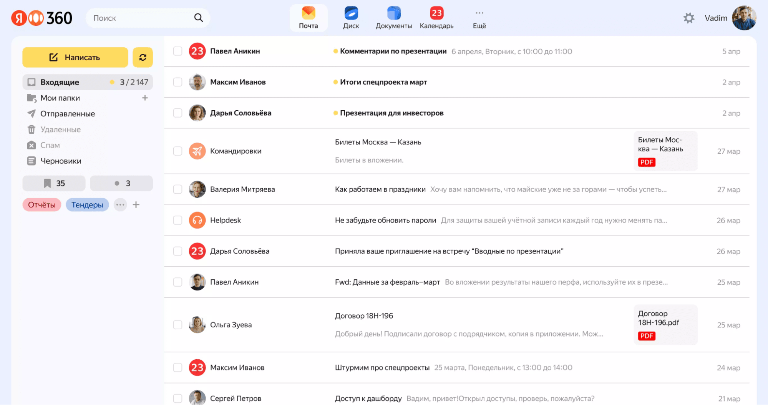
Task: Click calendar avatar on Штурмим про спецпроекты
Action: tap(197, 368)
